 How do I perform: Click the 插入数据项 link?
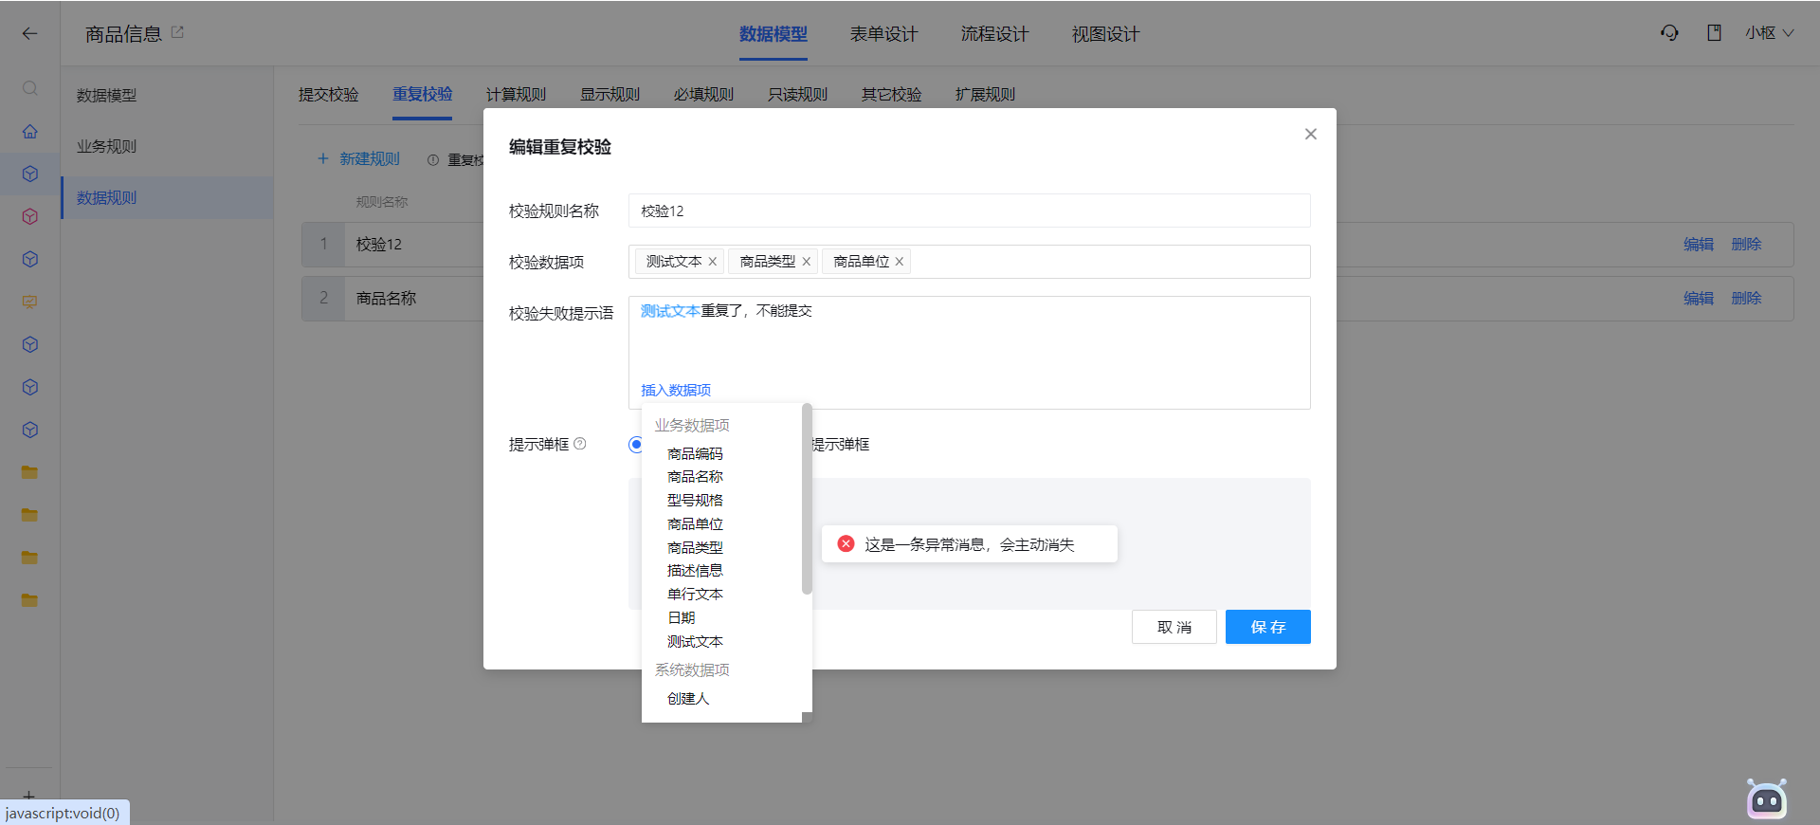[675, 391]
